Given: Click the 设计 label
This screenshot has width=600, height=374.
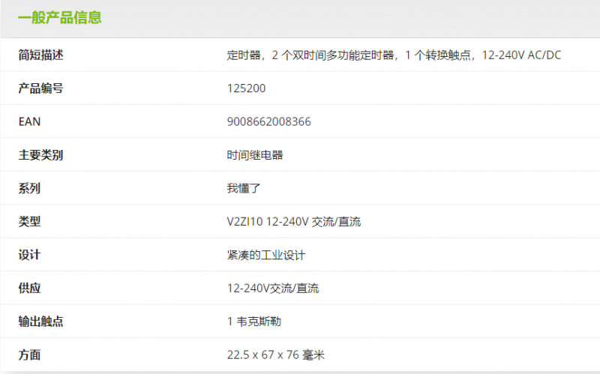Looking at the screenshot, I should tap(29, 255).
